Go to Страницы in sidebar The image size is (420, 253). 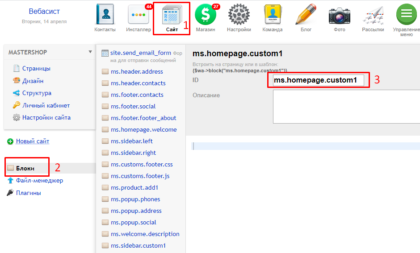click(36, 69)
